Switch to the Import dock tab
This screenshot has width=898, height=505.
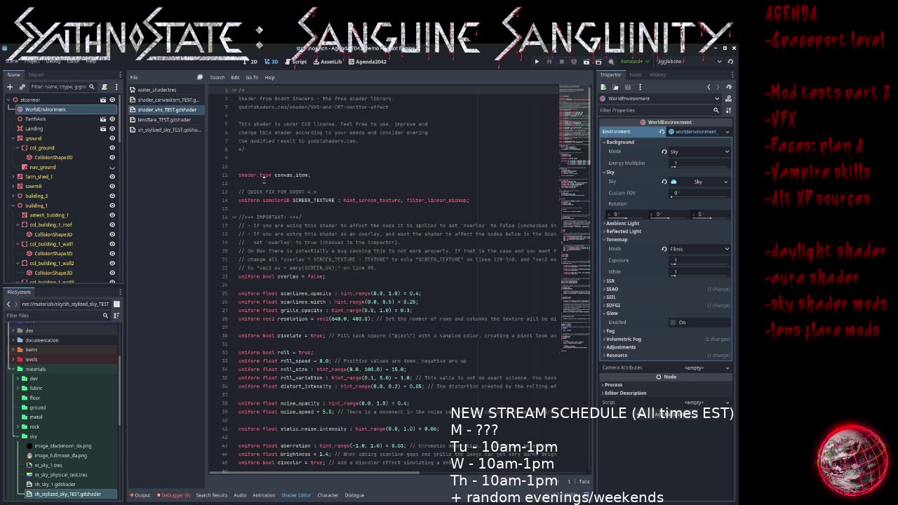pos(36,74)
